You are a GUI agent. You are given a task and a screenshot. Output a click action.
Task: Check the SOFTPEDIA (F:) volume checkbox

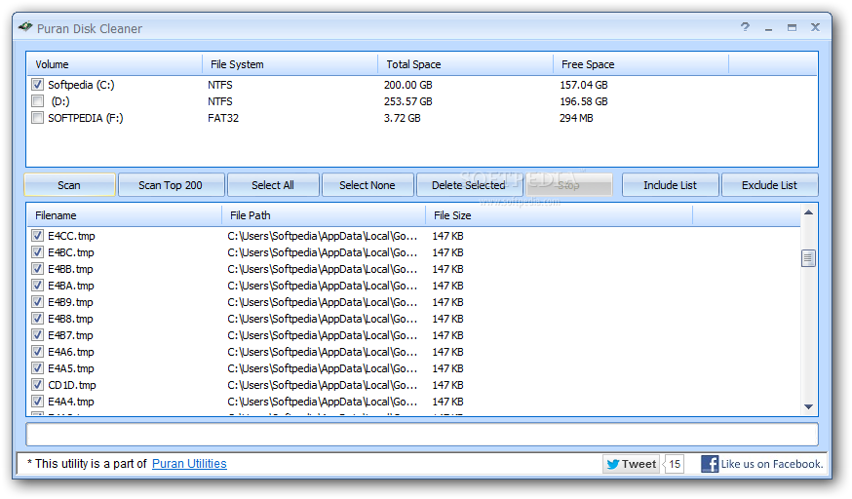coord(37,118)
